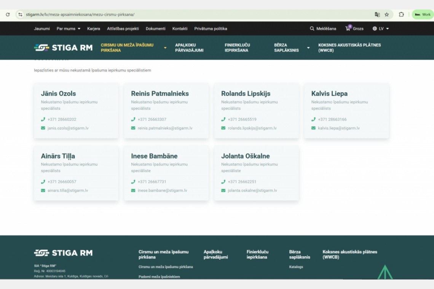Open the browser extensions puzzle icon
This screenshot has width=434, height=289.
pyautogui.click(x=401, y=14)
